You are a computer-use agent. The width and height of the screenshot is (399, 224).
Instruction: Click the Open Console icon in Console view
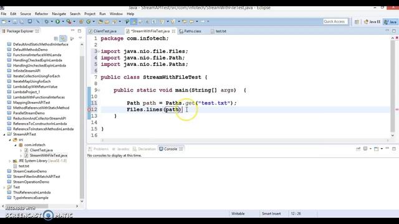pos(376,149)
